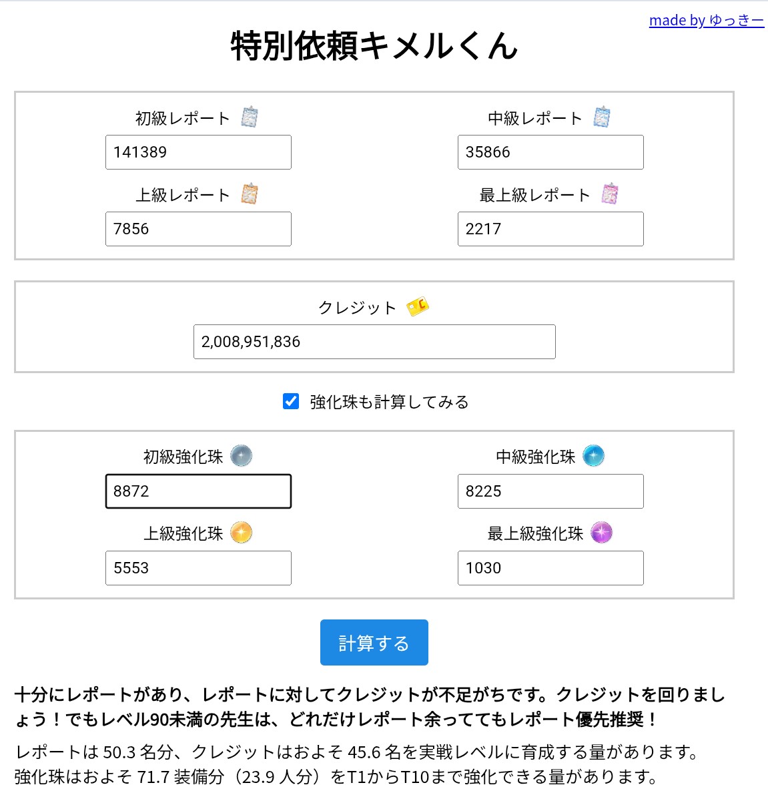Image resolution: width=768 pixels, height=793 pixels.
Task: Click the 中級レポート clipboard icon
Action: (x=602, y=117)
